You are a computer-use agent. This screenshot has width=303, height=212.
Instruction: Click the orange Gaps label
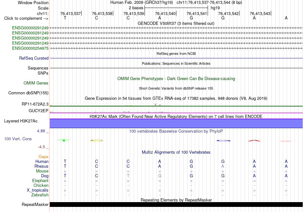[43, 157]
